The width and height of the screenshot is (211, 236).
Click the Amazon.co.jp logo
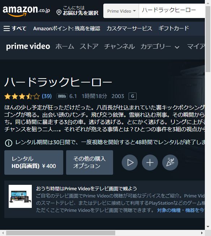[x=26, y=11]
